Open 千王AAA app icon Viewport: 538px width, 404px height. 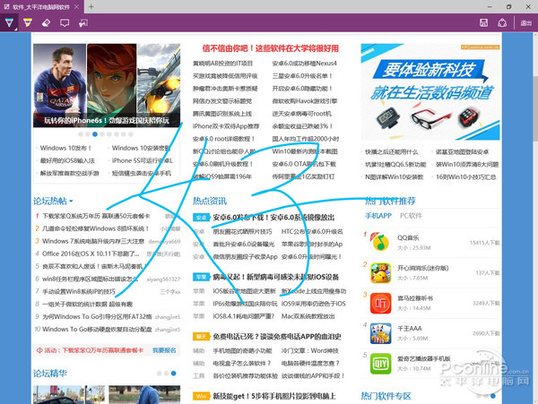pyautogui.click(x=380, y=333)
